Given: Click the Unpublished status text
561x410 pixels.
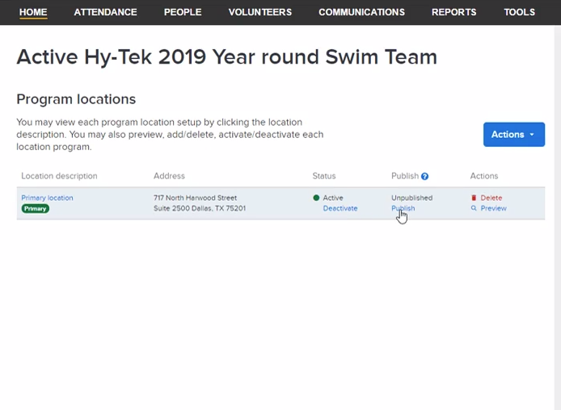Looking at the screenshot, I should pos(411,198).
